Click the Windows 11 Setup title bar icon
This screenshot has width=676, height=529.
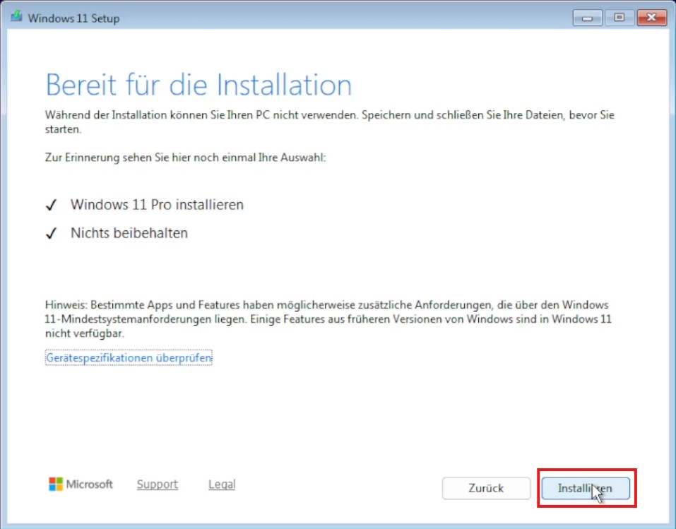click(x=16, y=17)
